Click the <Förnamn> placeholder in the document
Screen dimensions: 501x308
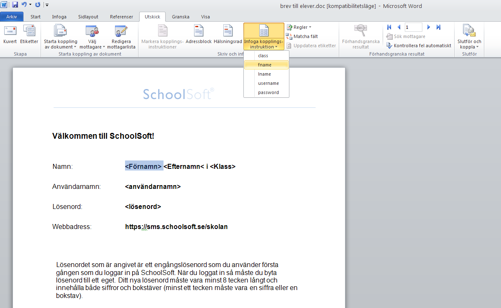143,166
